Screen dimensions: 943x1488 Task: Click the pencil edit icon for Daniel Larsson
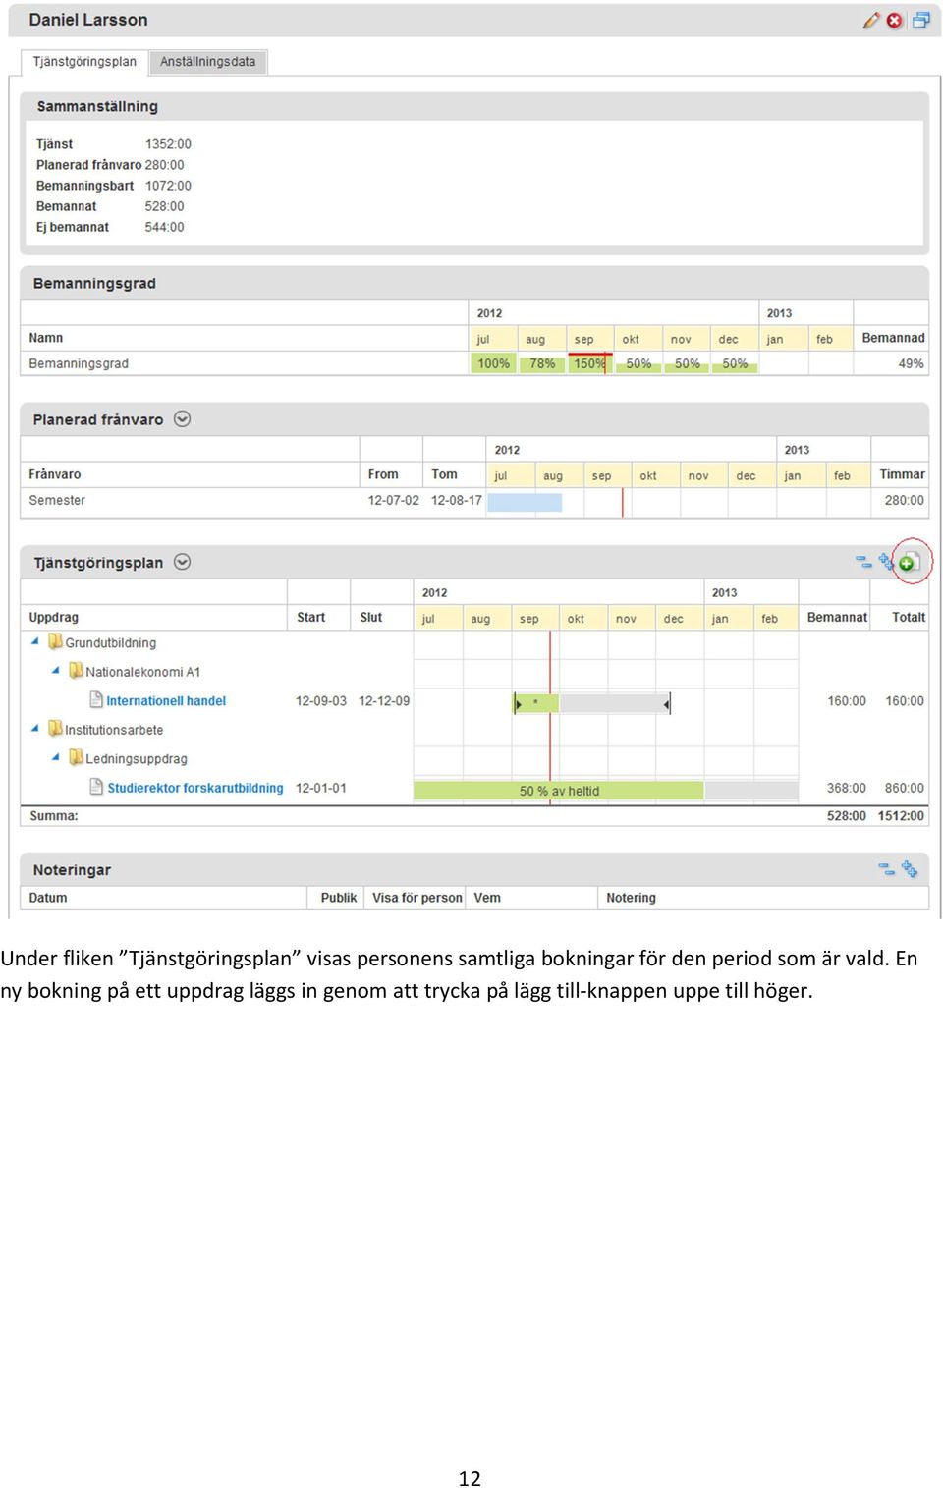871,20
